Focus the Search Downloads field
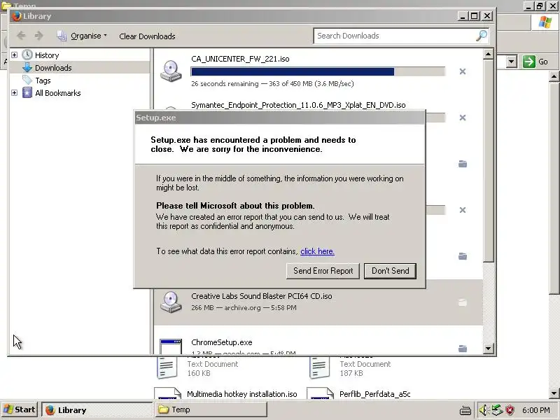This screenshot has height=420, width=560. (x=395, y=36)
